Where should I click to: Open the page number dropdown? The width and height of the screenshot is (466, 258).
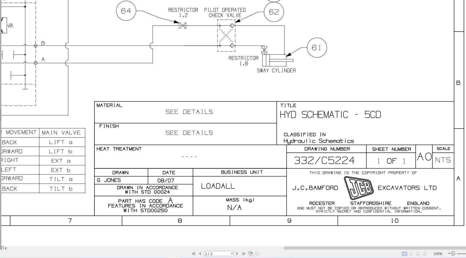click(x=232, y=253)
